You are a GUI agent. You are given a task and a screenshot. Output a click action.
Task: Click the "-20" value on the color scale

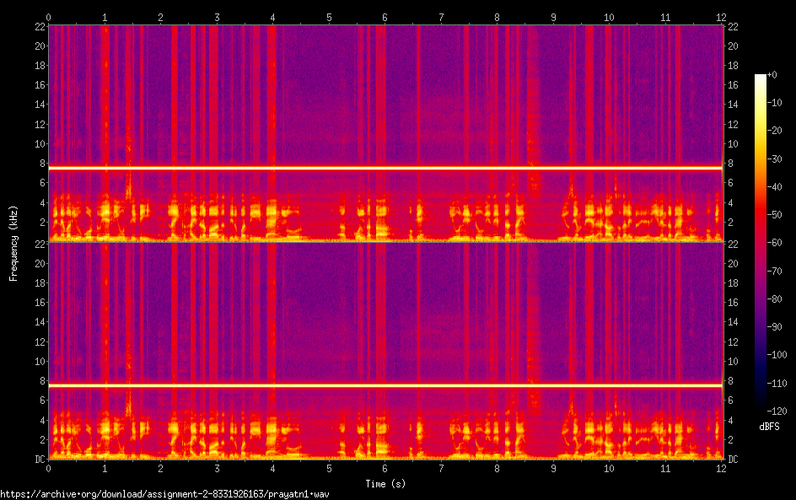pos(775,131)
